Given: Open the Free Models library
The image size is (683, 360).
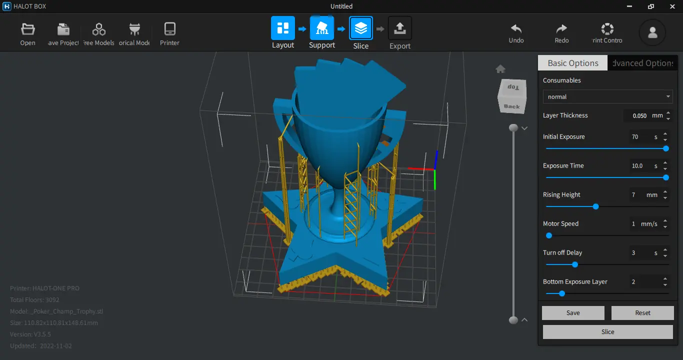Looking at the screenshot, I should [99, 29].
